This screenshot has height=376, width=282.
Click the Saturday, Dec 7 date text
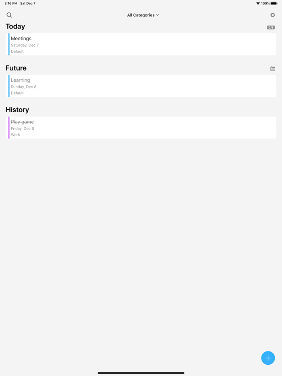(25, 45)
